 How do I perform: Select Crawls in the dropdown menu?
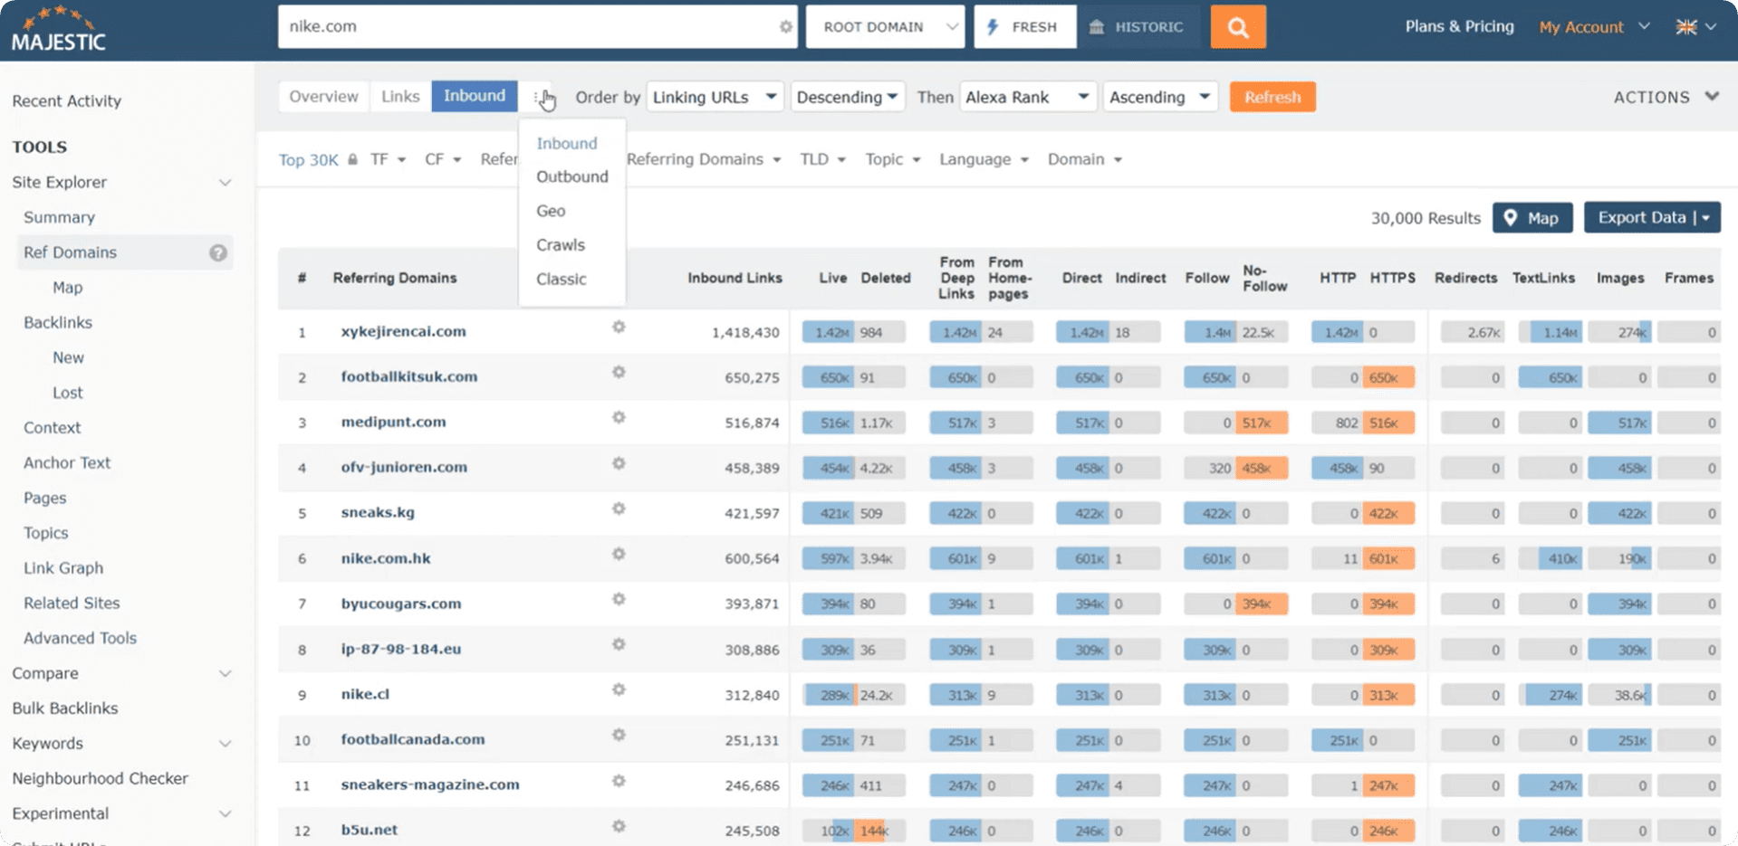[561, 245]
